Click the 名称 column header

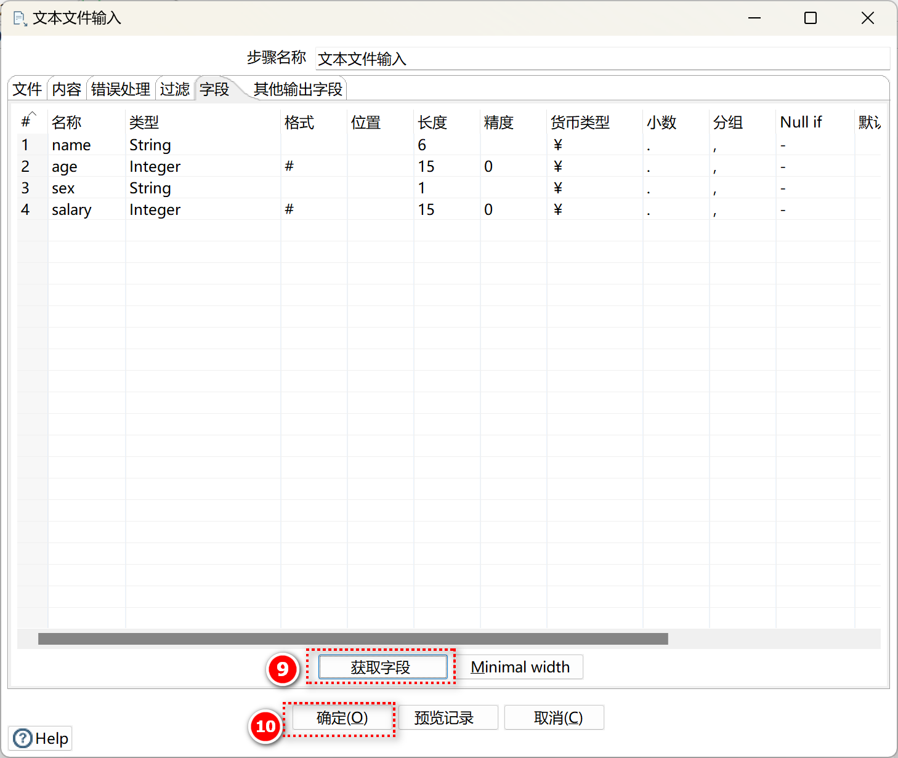87,122
